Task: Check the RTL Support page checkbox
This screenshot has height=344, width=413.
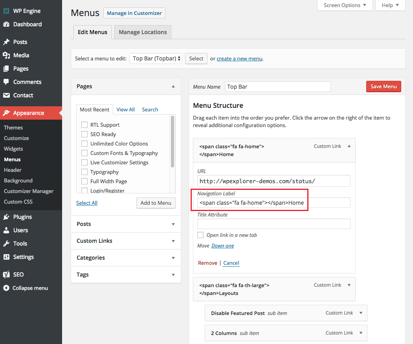Action: 84,125
